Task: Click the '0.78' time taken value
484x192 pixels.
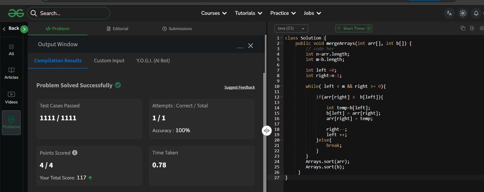Action: [159, 165]
